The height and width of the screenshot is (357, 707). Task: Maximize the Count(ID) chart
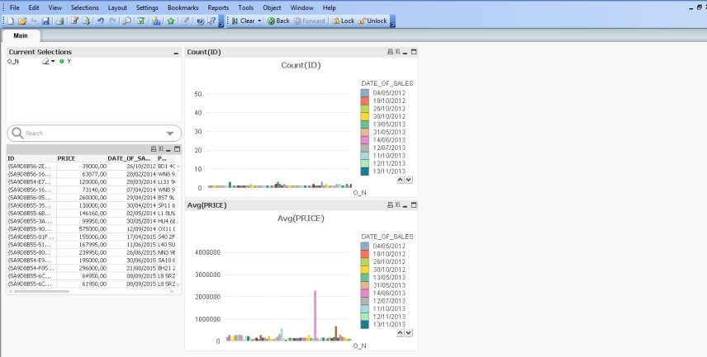pos(414,52)
